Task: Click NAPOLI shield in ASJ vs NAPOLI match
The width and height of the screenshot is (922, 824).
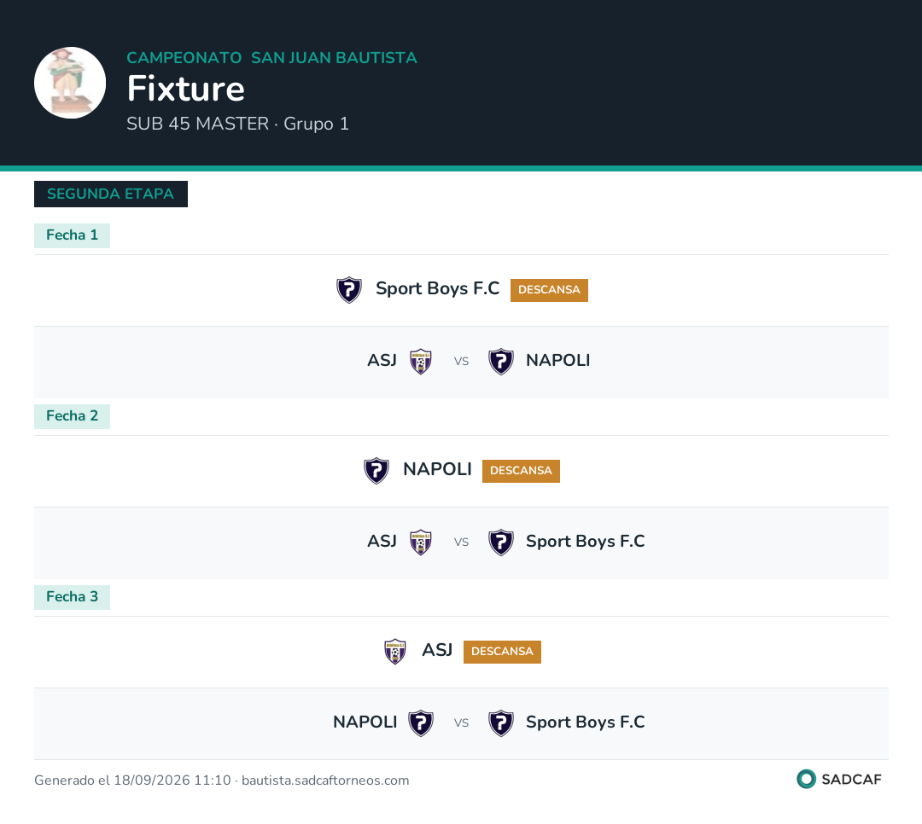Action: (501, 362)
